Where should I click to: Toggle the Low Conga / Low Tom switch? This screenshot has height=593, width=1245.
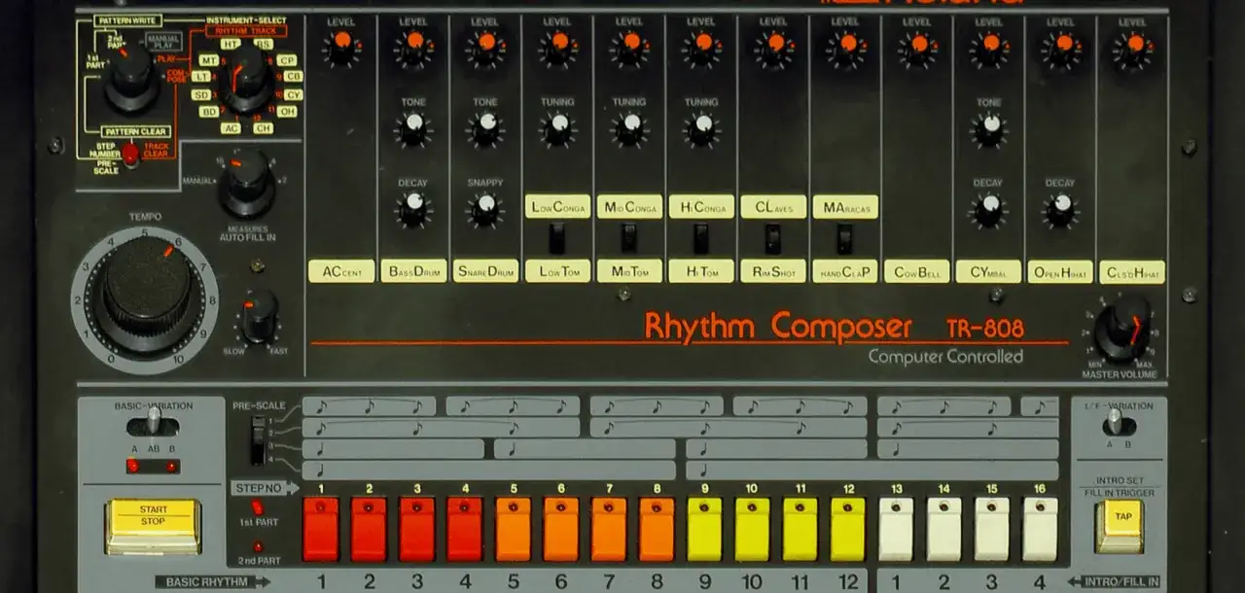coord(557,238)
